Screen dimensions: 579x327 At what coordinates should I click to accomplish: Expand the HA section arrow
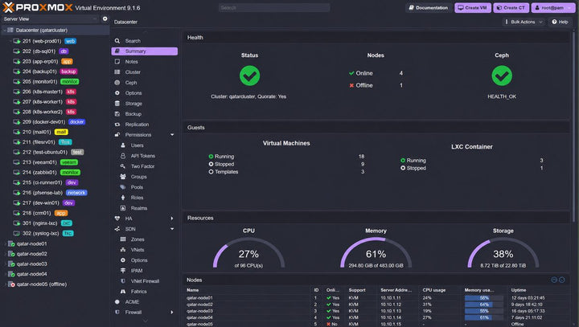(x=172, y=219)
